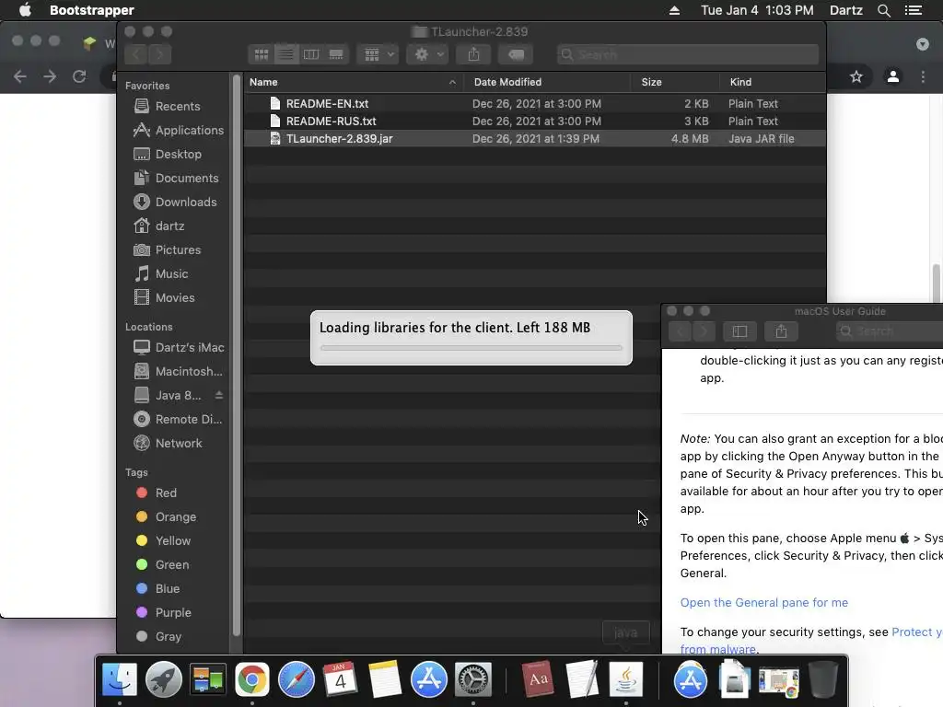Select the Macintosh disk under Locations
The width and height of the screenshot is (943, 707).
pos(178,372)
